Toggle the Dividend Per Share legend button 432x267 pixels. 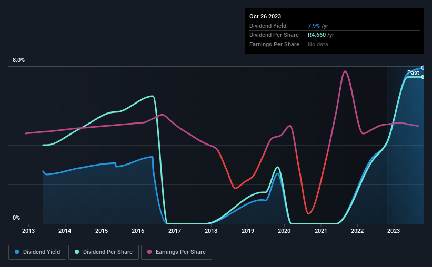click(x=104, y=252)
